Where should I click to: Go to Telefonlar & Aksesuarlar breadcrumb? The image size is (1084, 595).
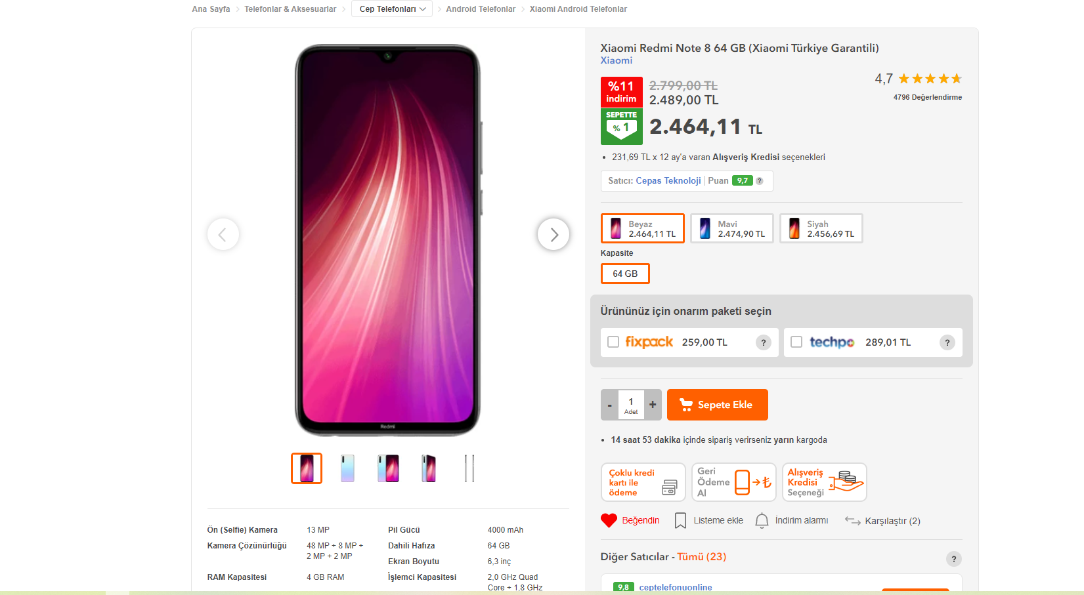pyautogui.click(x=290, y=9)
